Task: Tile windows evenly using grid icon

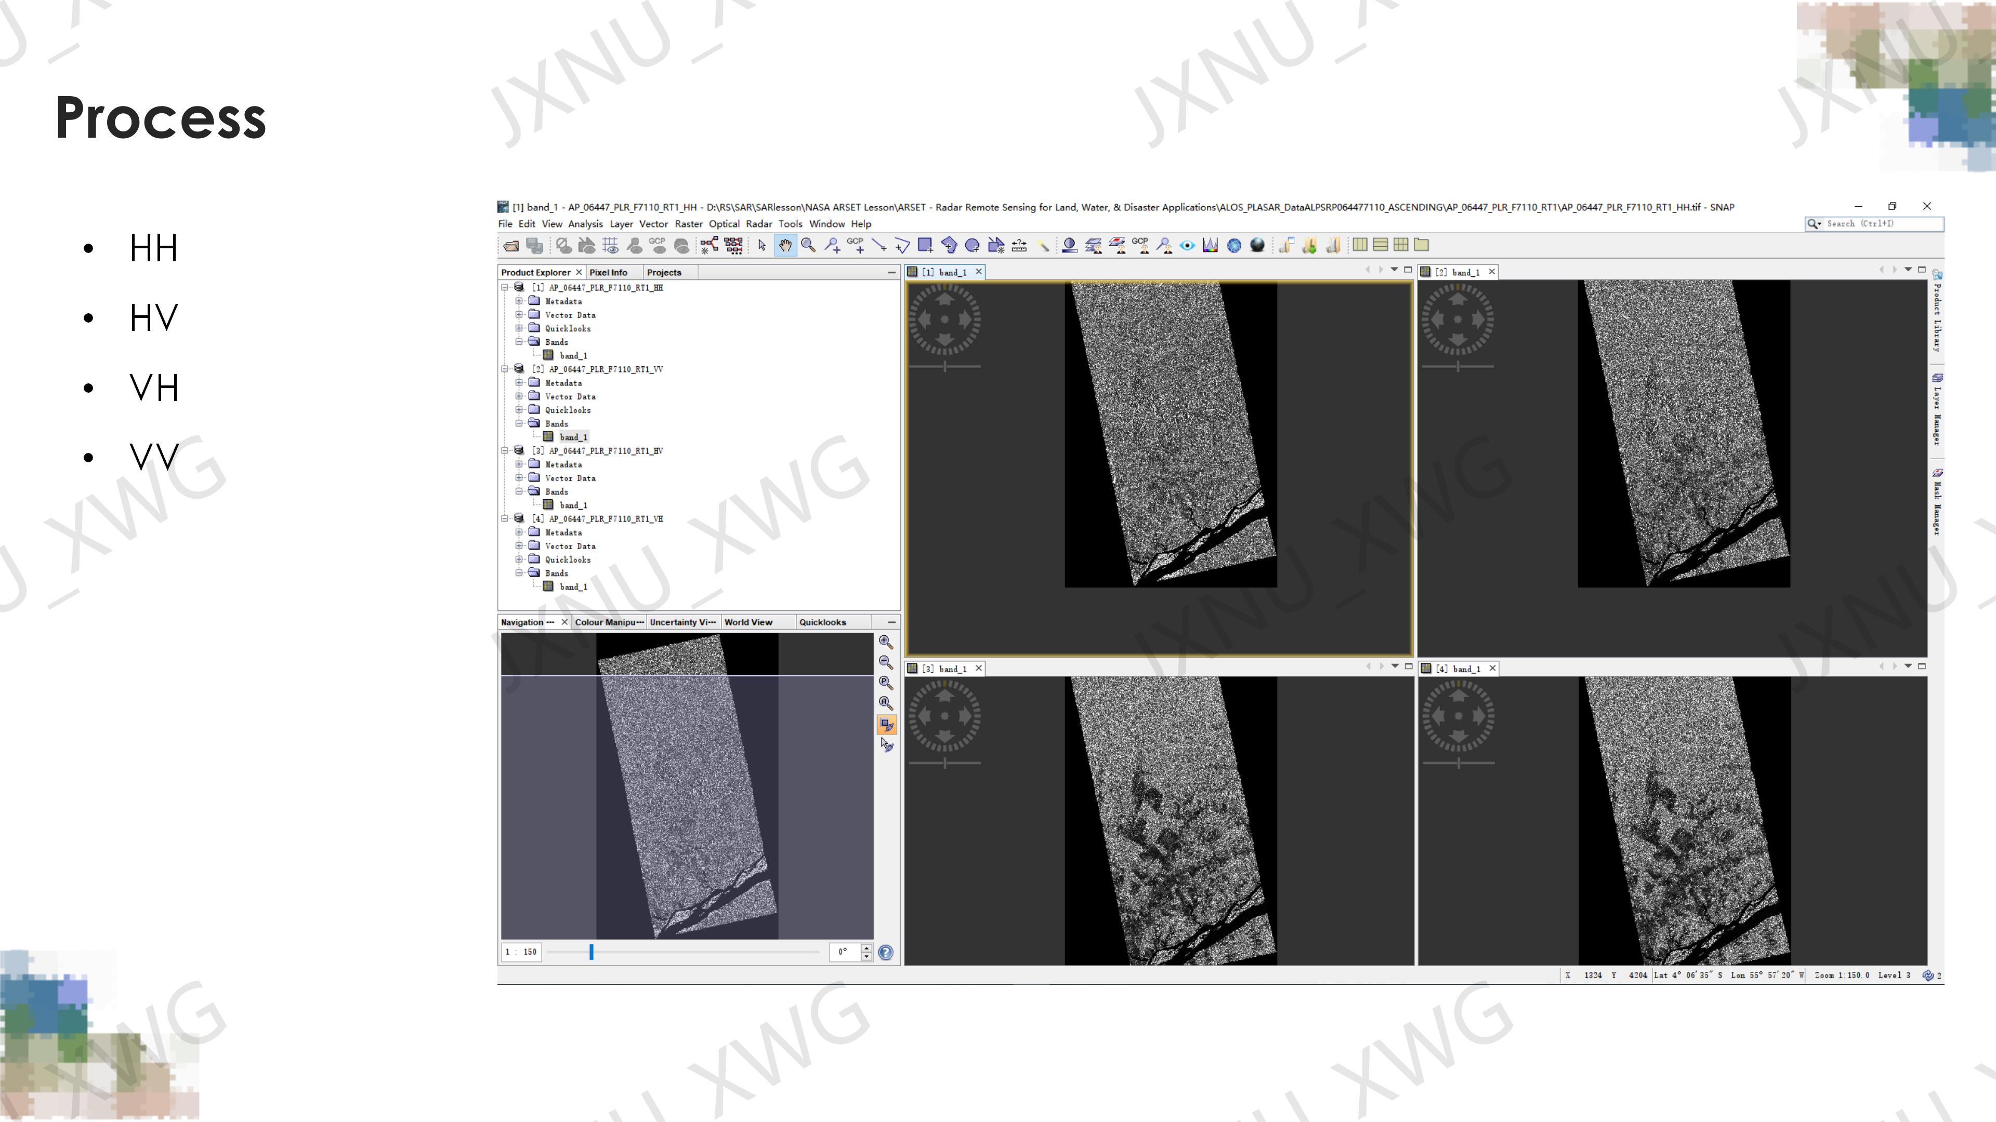Action: [x=1401, y=245]
